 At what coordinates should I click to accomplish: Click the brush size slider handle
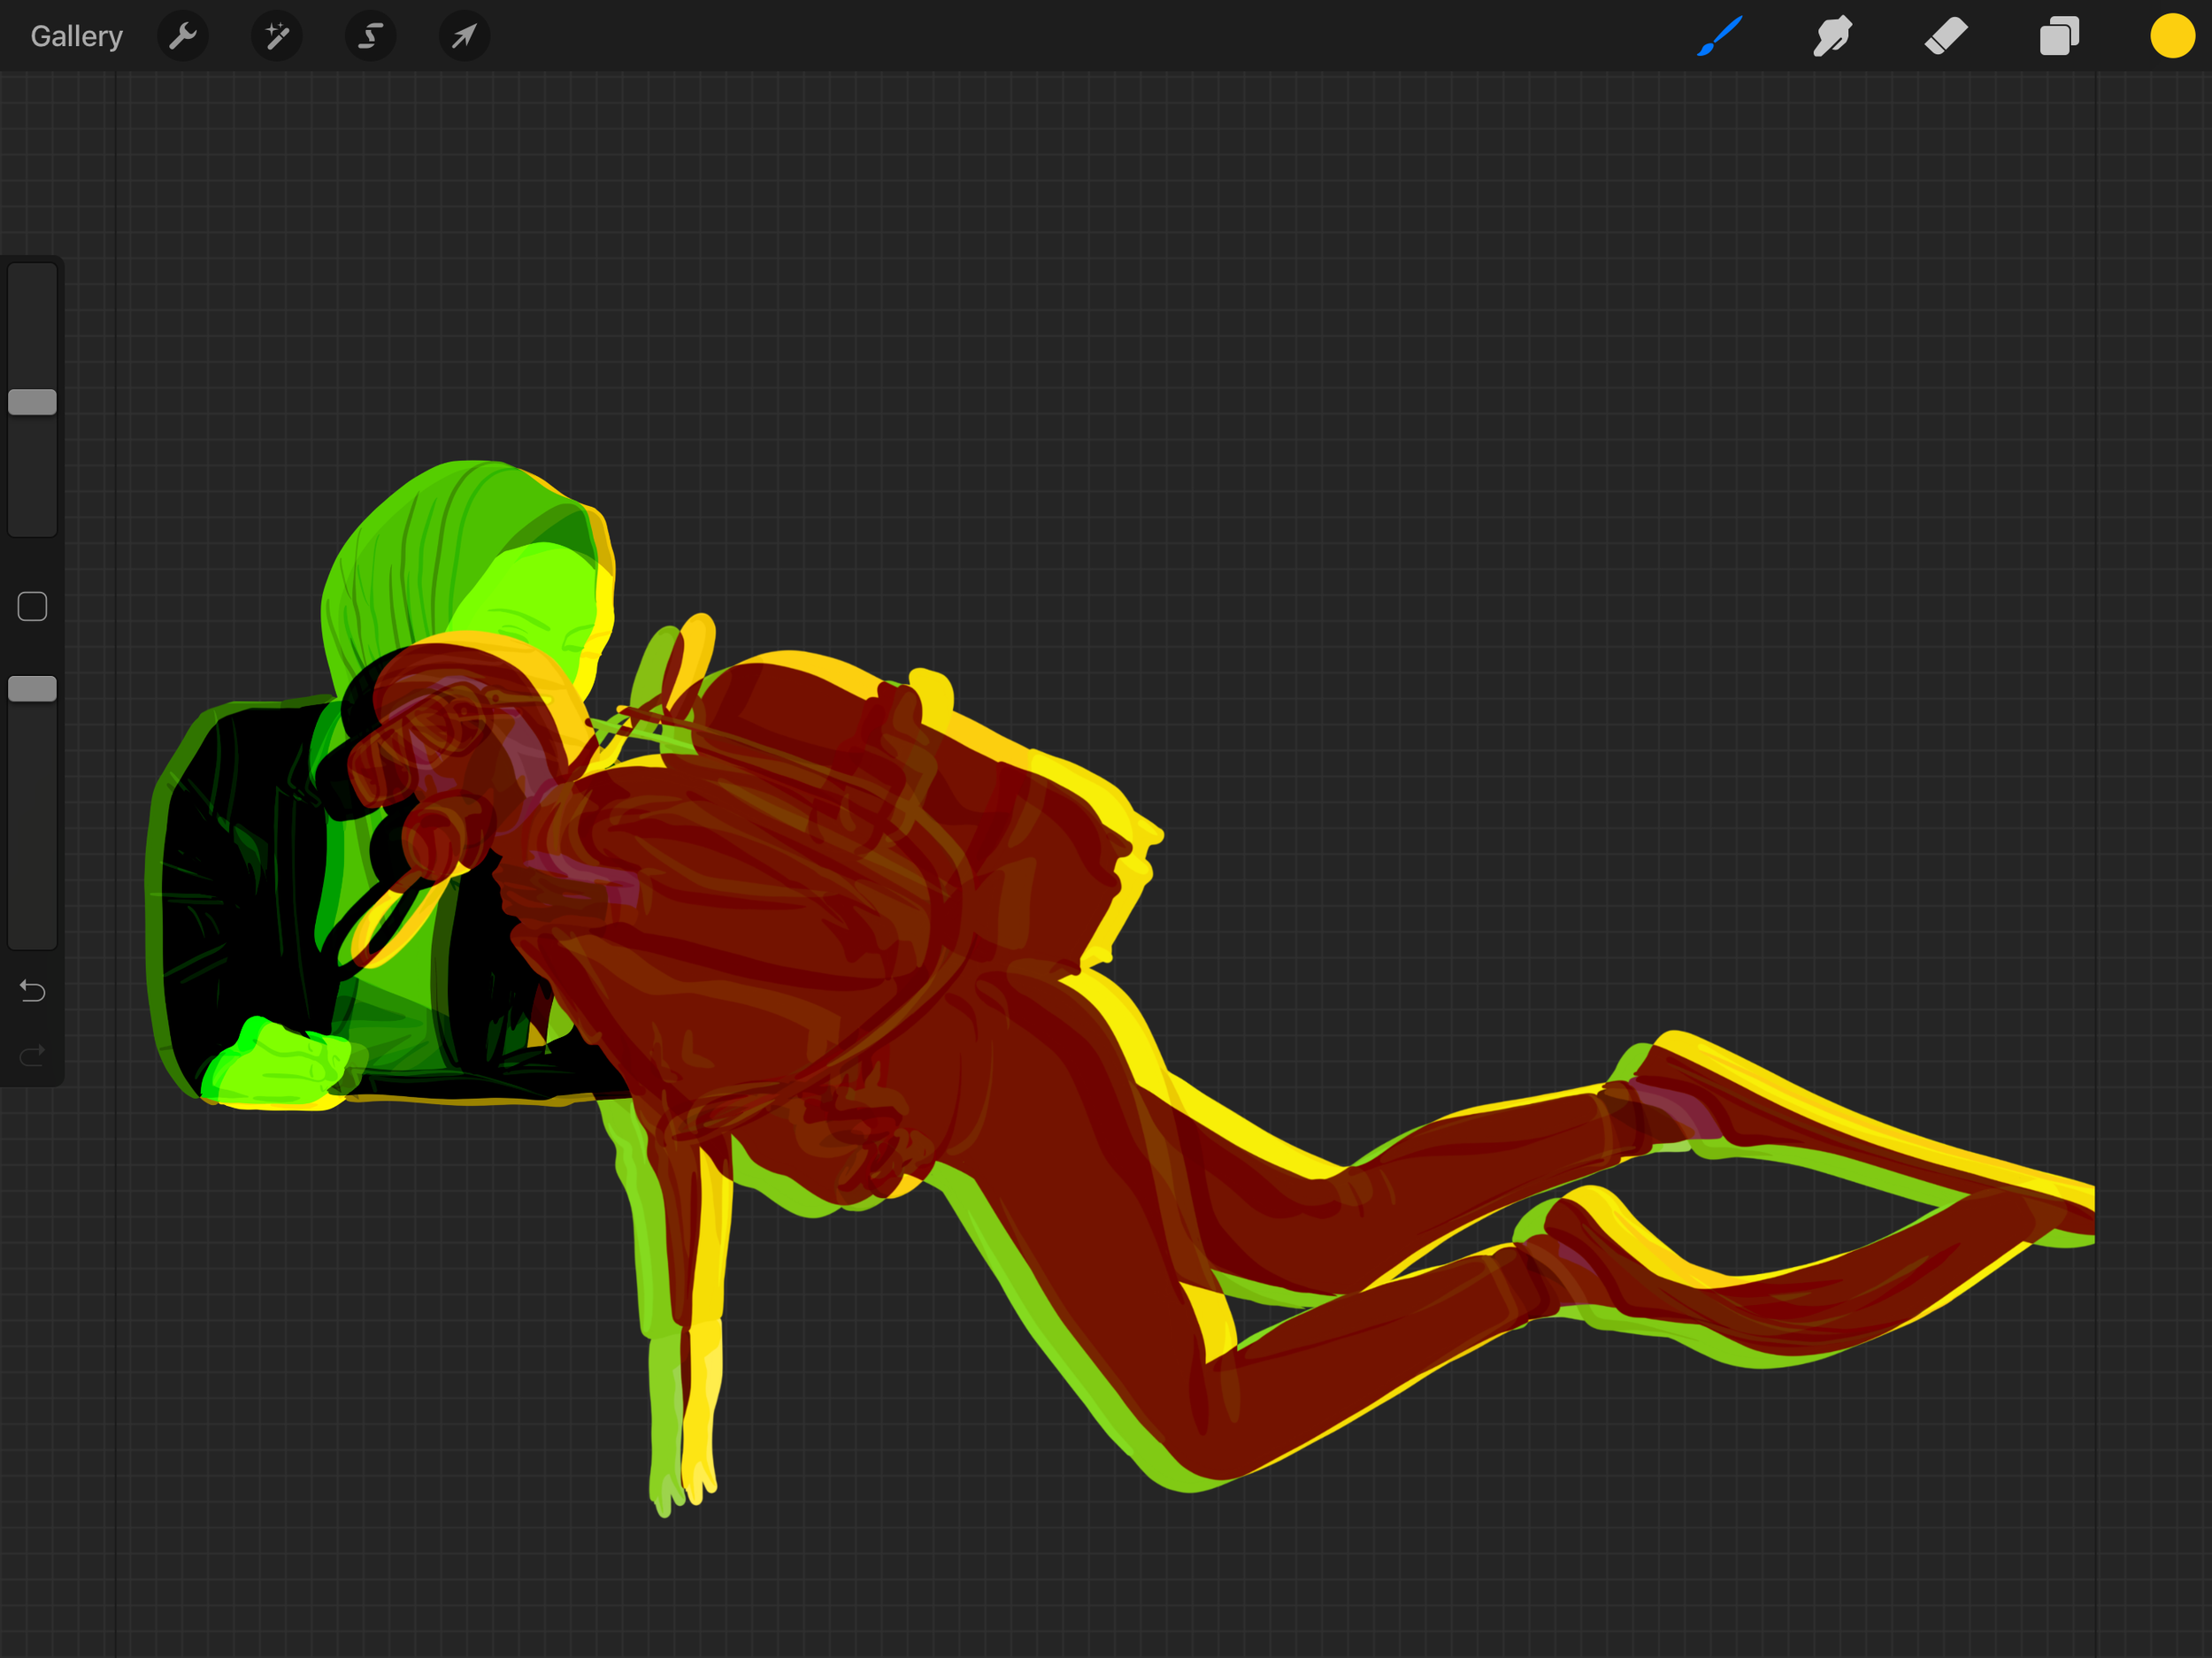coord(32,402)
